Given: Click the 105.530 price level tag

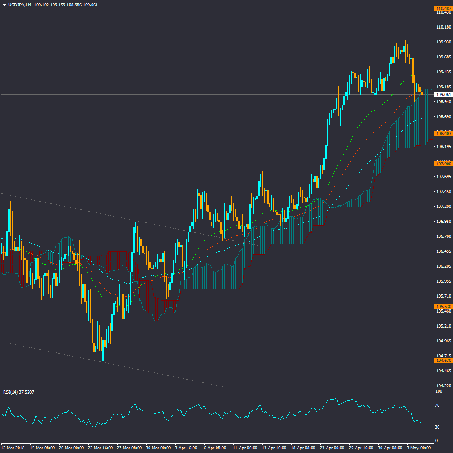Looking at the screenshot, I should (x=442, y=307).
